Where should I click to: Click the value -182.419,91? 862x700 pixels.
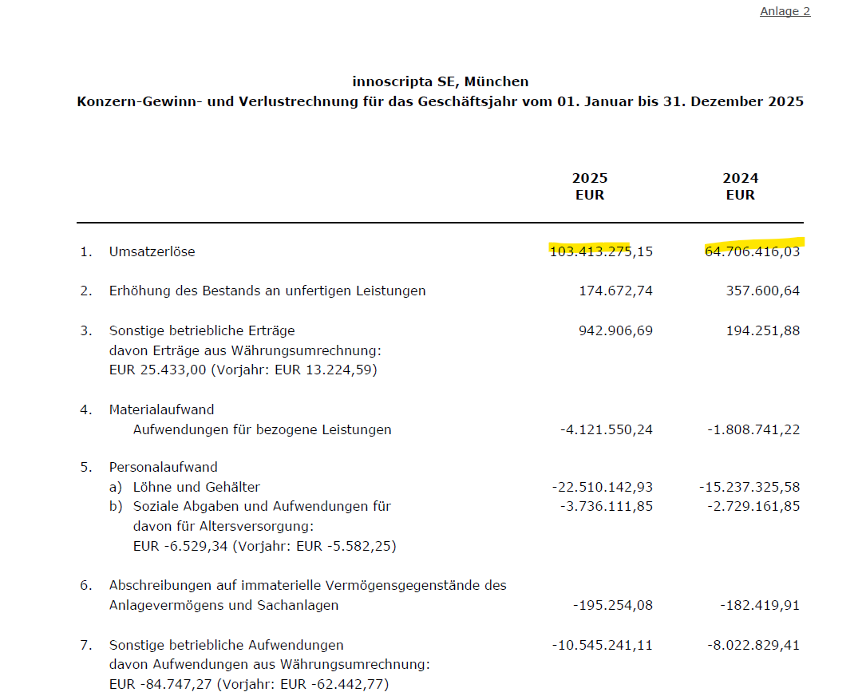pos(761,606)
